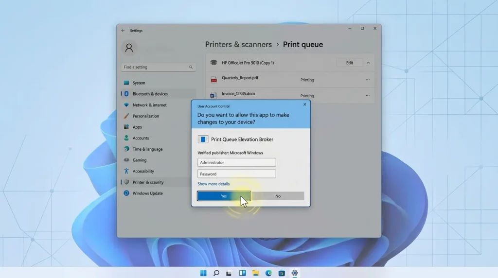Open Widgets from the taskbar
This screenshot has width=498, height=278.
[x=242, y=273]
